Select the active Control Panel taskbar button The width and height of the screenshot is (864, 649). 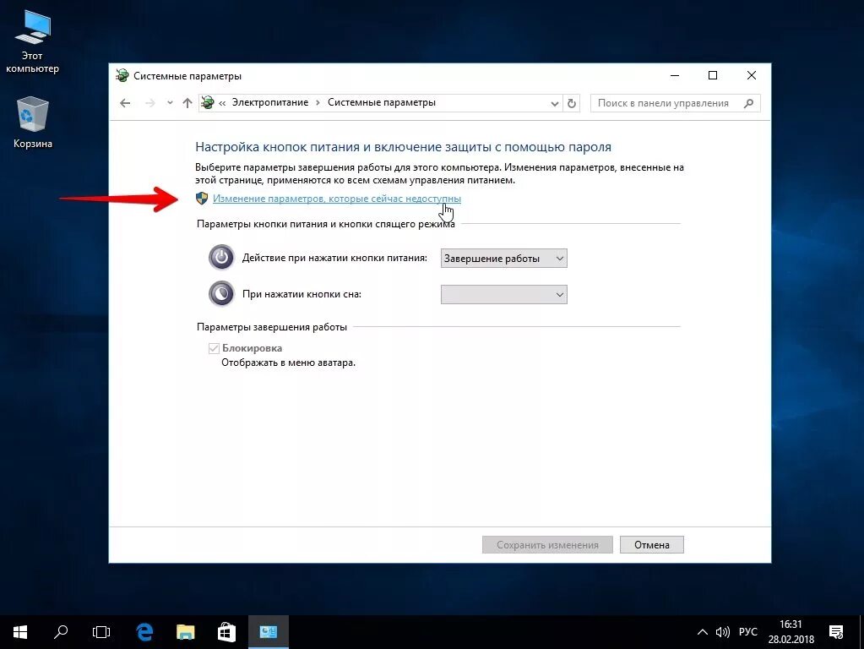[x=269, y=632]
